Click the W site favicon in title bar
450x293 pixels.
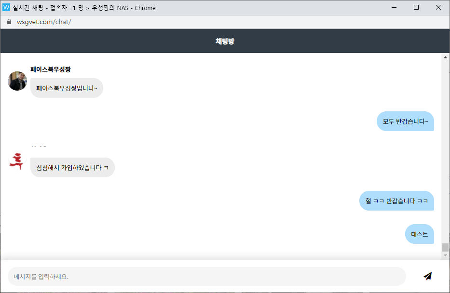6,7
